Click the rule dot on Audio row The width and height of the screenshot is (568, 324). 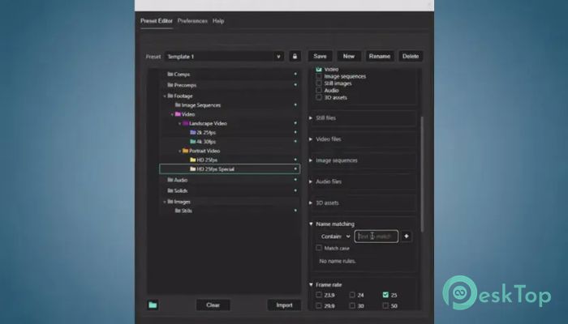(295, 180)
